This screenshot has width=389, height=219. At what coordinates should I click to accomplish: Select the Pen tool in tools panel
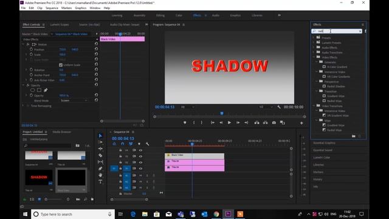pyautogui.click(x=100, y=169)
